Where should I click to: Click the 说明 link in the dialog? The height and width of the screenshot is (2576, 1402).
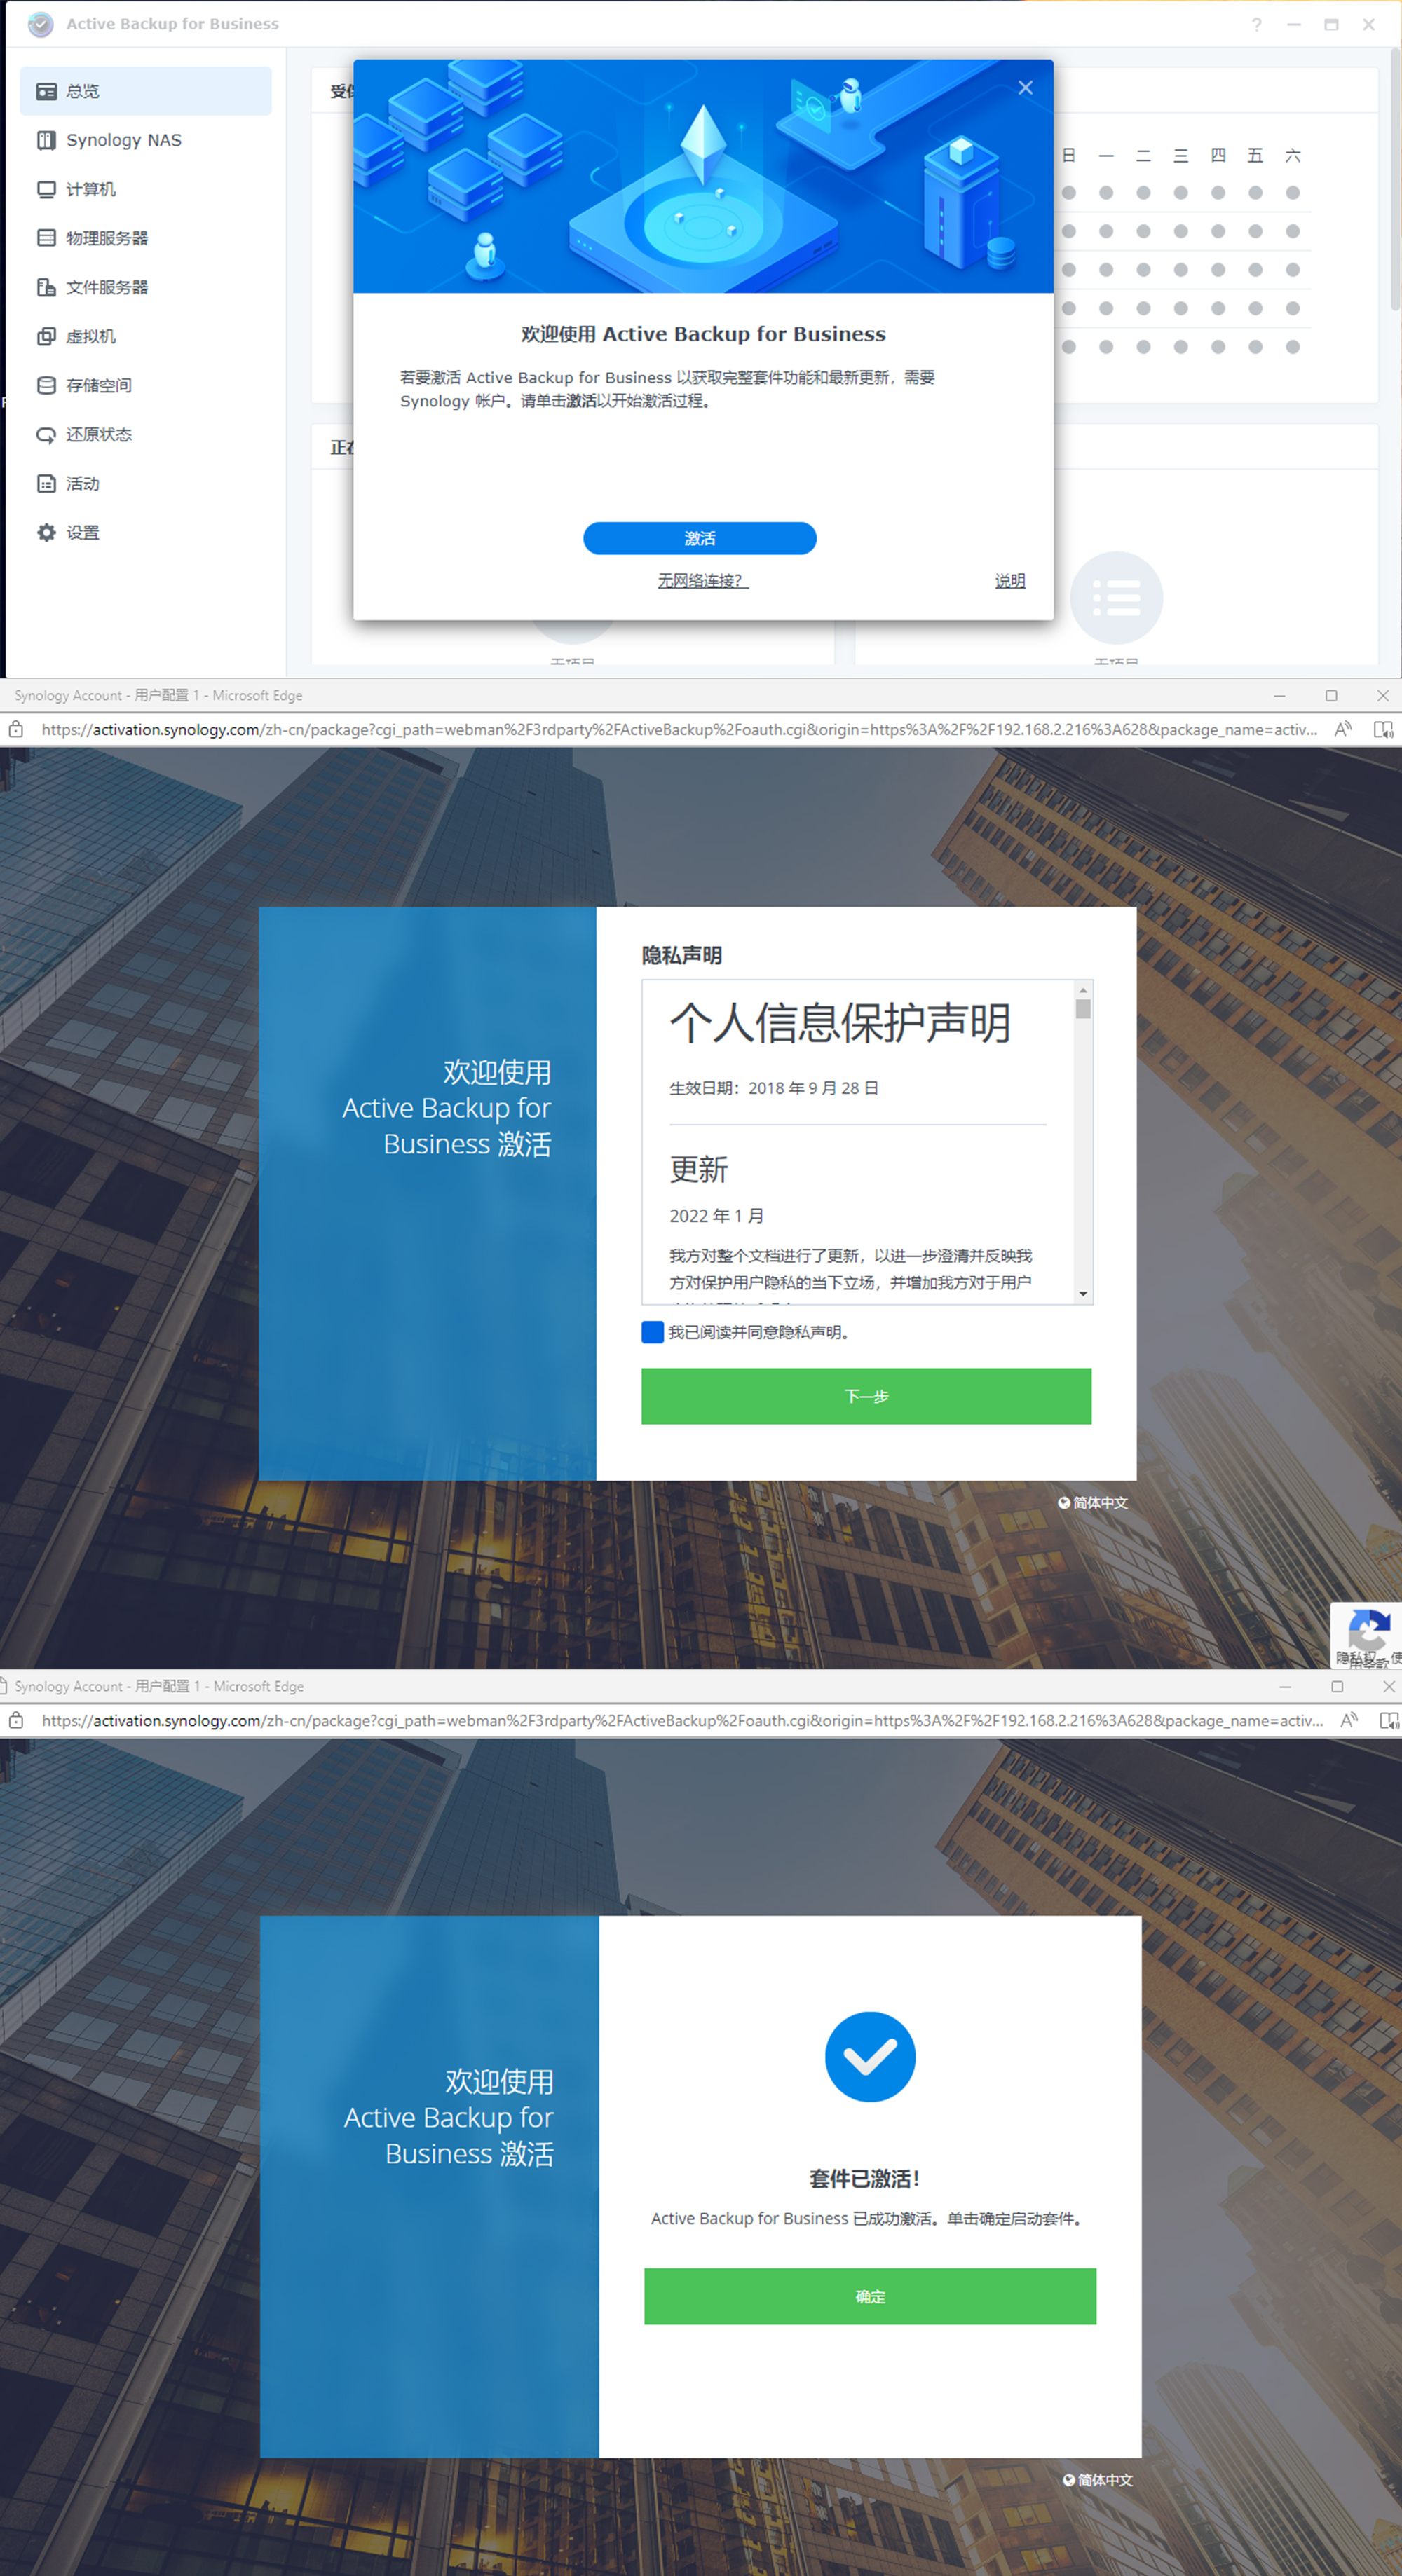tap(1009, 581)
